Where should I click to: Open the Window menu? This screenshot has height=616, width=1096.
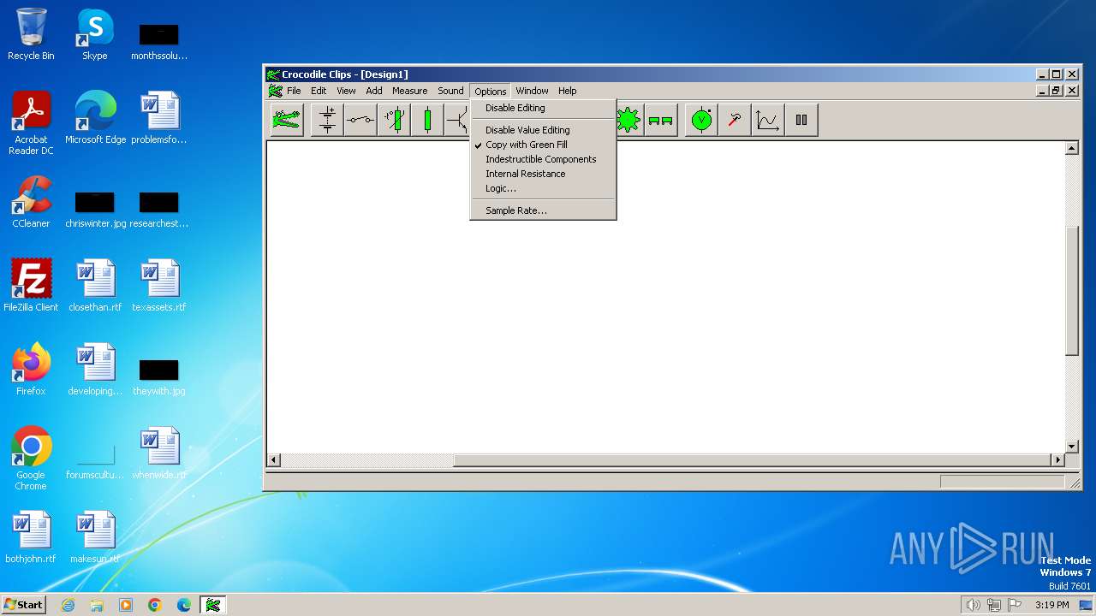(532, 91)
